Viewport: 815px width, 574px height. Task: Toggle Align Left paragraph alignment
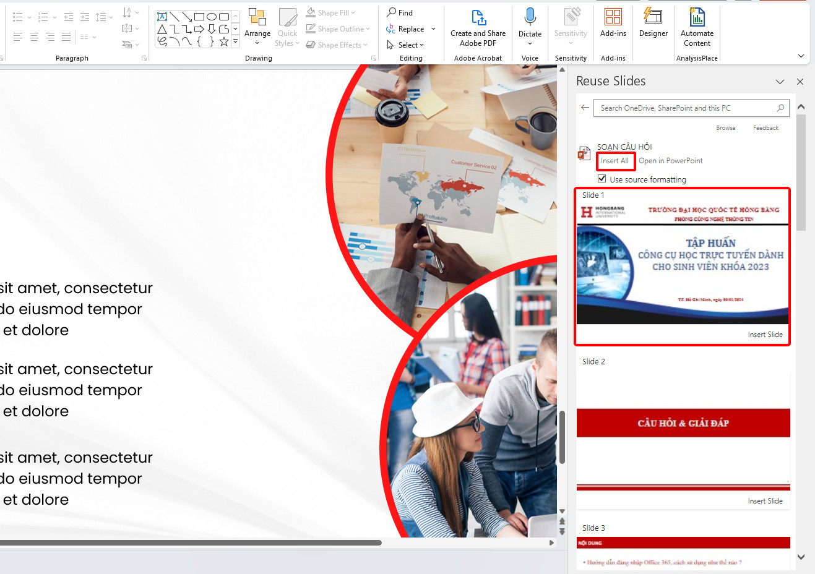18,37
